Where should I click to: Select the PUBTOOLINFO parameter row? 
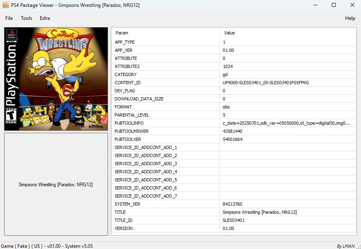pyautogui.click(x=233, y=123)
